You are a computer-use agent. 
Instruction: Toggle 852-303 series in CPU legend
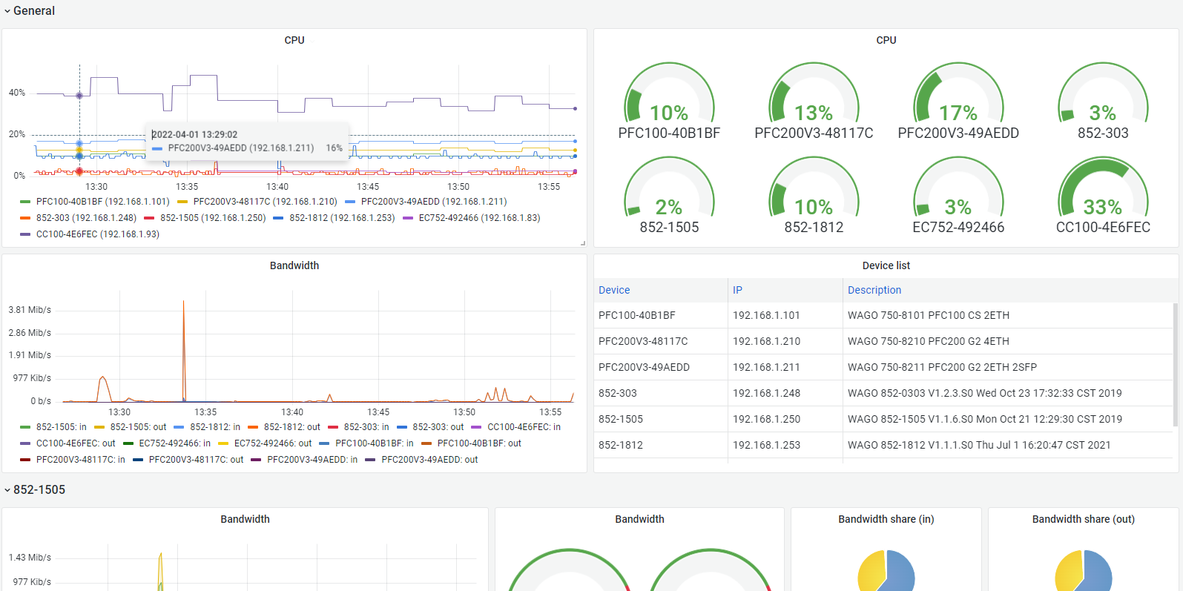pos(79,218)
